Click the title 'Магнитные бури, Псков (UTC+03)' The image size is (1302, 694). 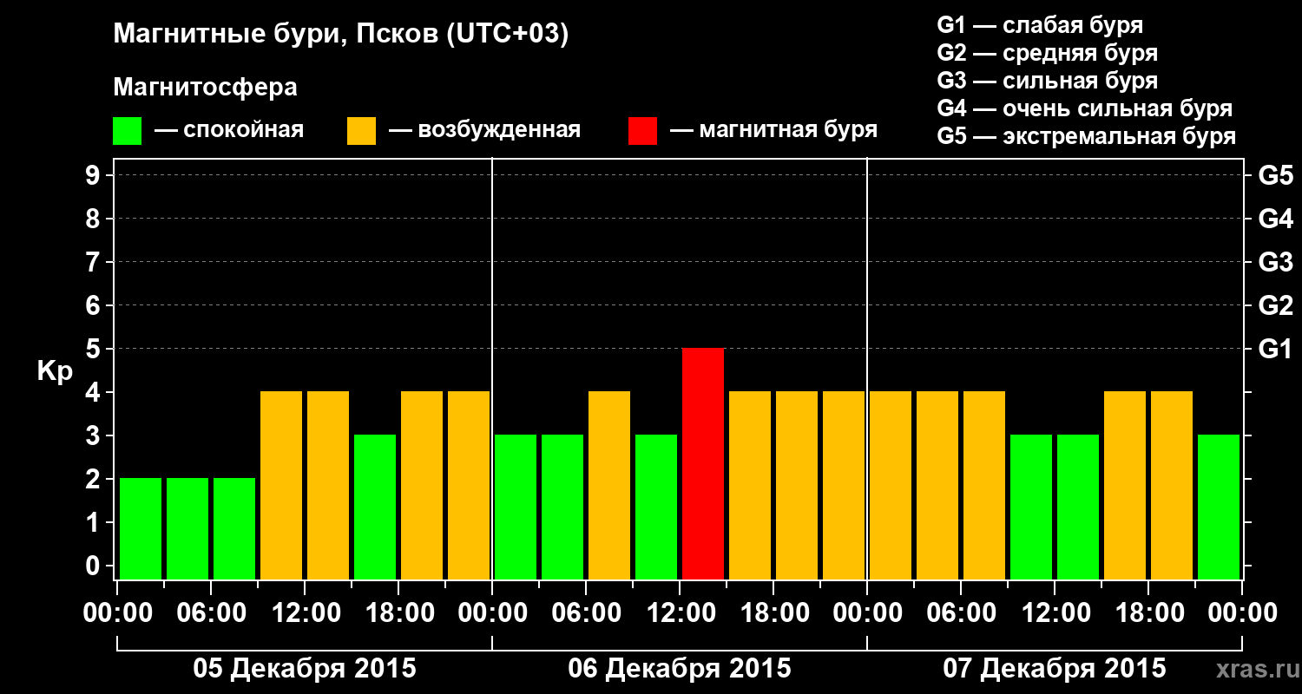(x=341, y=36)
